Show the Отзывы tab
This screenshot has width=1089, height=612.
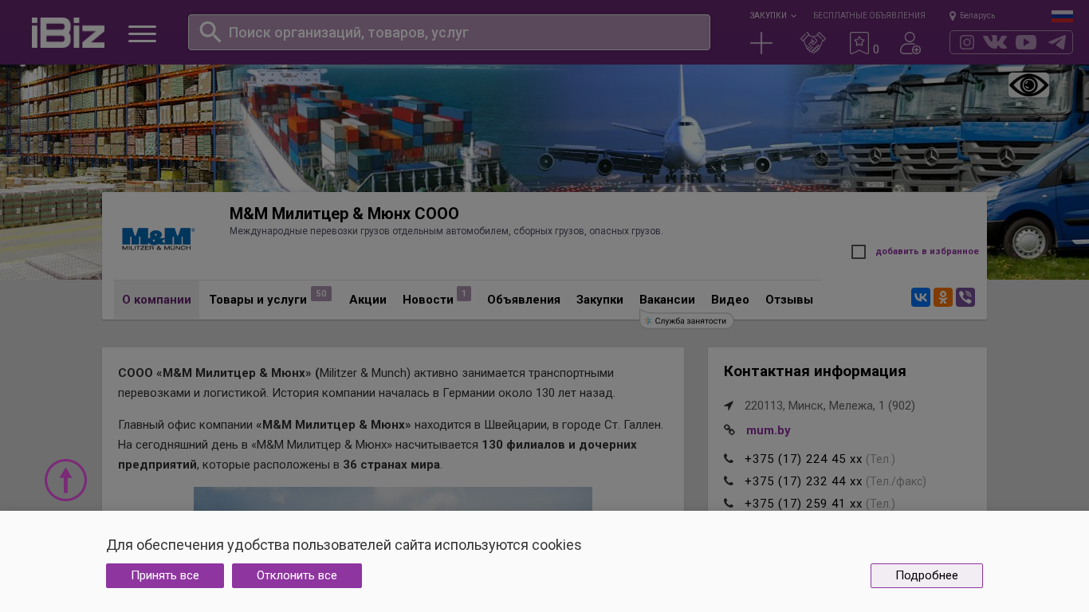pos(789,300)
